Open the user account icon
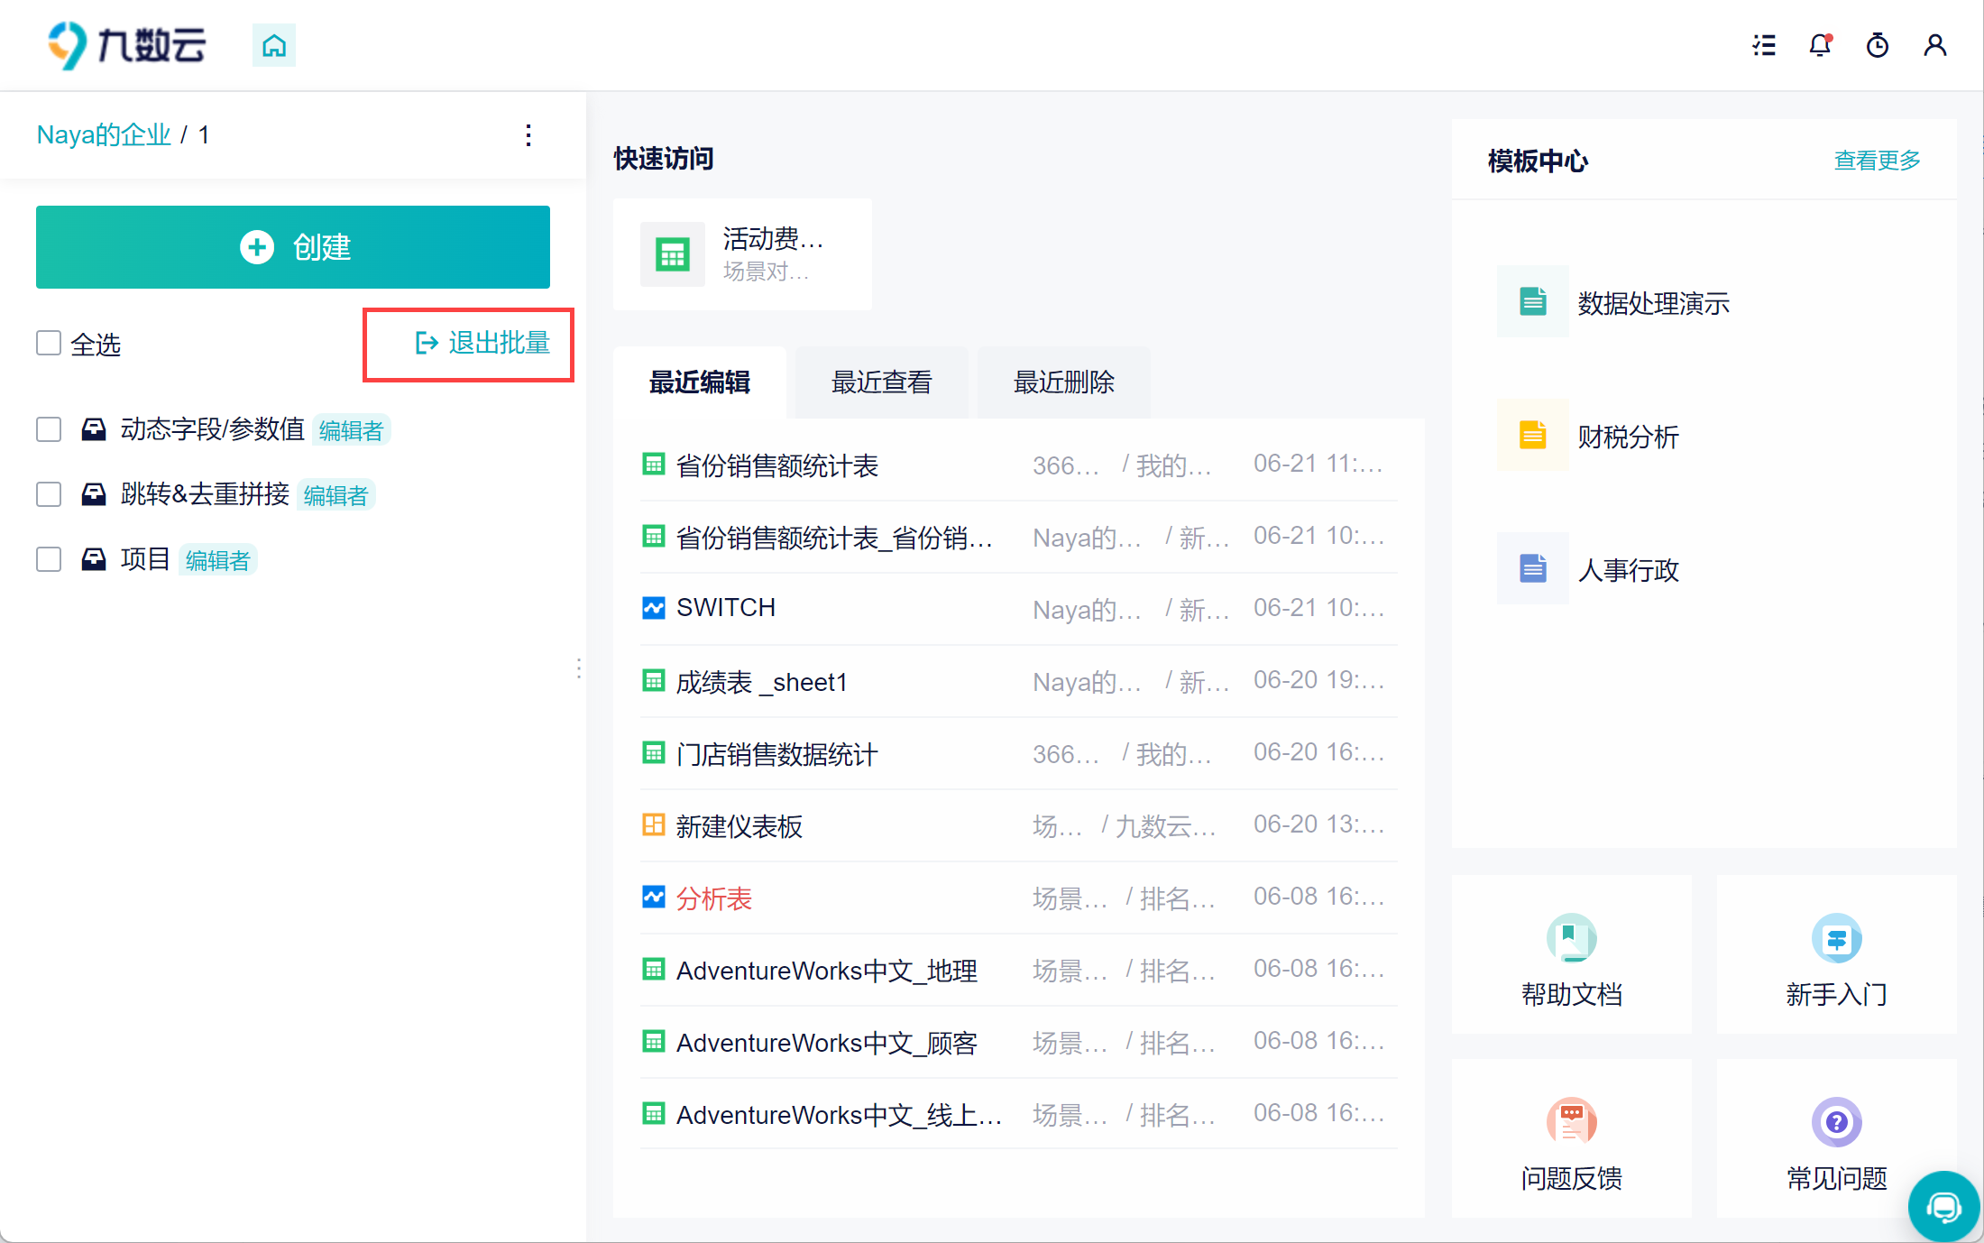Screen dimensions: 1984x1243 click(1934, 45)
